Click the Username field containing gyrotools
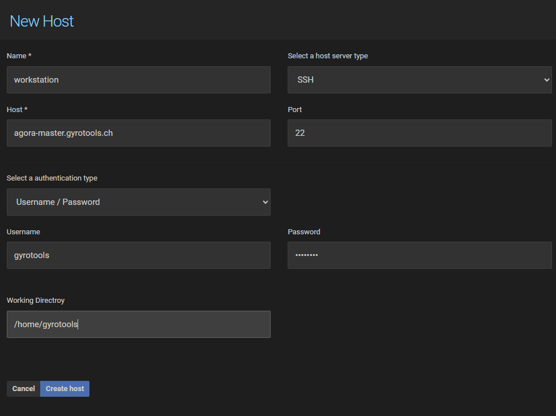The height and width of the screenshot is (416, 556). (138, 255)
